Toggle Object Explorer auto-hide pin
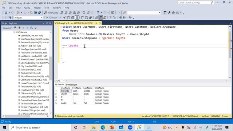Viewport: 233px width, 131px height. click(x=47, y=23)
